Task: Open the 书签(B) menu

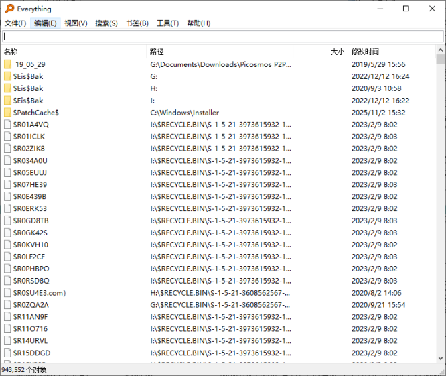Action: (x=137, y=23)
